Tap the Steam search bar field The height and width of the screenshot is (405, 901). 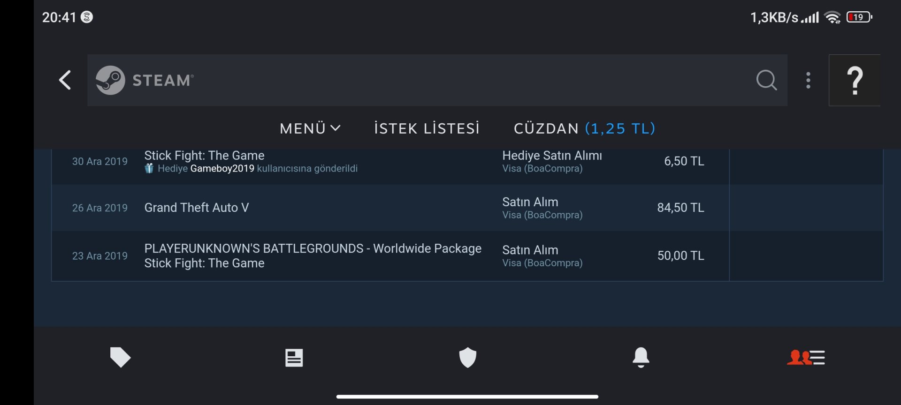[437, 80]
